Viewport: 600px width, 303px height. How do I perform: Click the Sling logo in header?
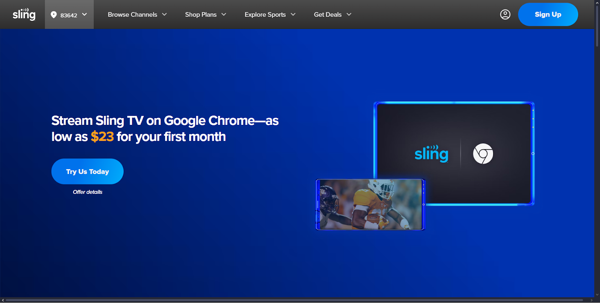point(24,14)
